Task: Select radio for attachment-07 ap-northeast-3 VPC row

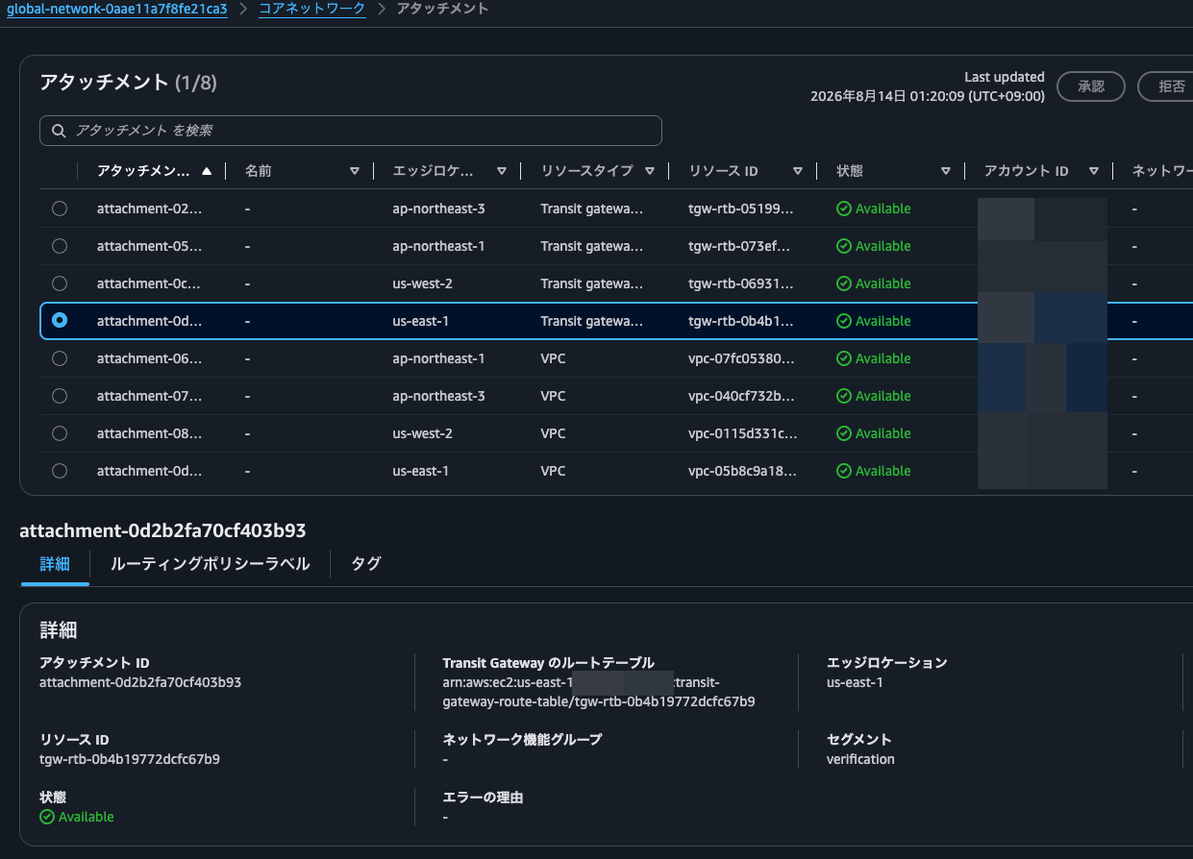Action: click(x=60, y=396)
